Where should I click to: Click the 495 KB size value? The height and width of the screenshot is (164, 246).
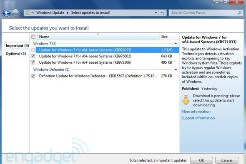pyautogui.click(x=166, y=62)
